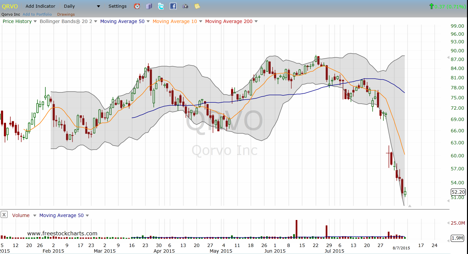The width and height of the screenshot is (468, 254).
Task: Click the gray triangle marker beside 87.00
Action: point(448,58)
